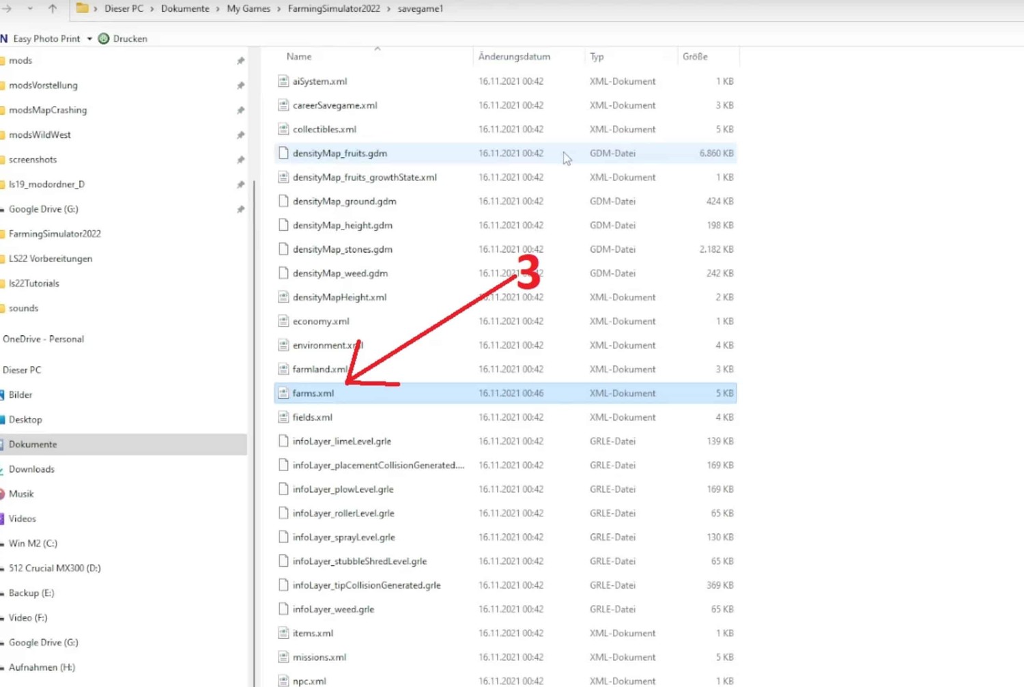Sort by Änderungsdatum column header
1024x687 pixels.
(x=514, y=57)
